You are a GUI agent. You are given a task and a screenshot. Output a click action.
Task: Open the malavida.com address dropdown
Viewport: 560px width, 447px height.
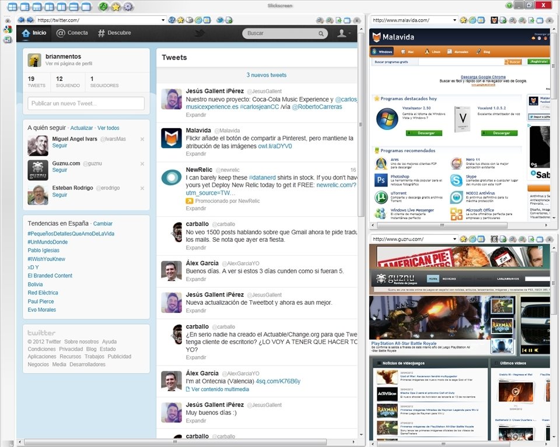454,20
